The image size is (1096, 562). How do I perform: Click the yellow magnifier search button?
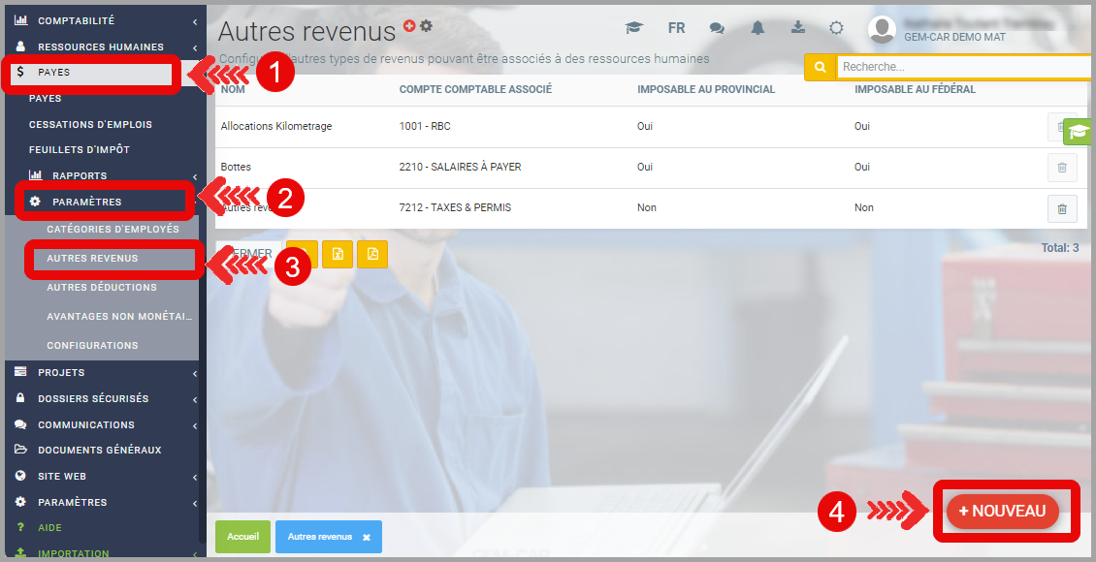click(x=821, y=67)
